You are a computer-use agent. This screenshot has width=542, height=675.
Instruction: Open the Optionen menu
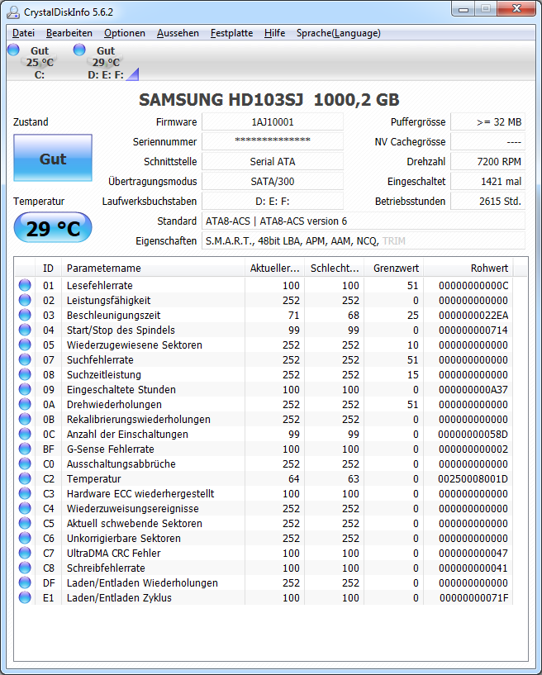125,33
